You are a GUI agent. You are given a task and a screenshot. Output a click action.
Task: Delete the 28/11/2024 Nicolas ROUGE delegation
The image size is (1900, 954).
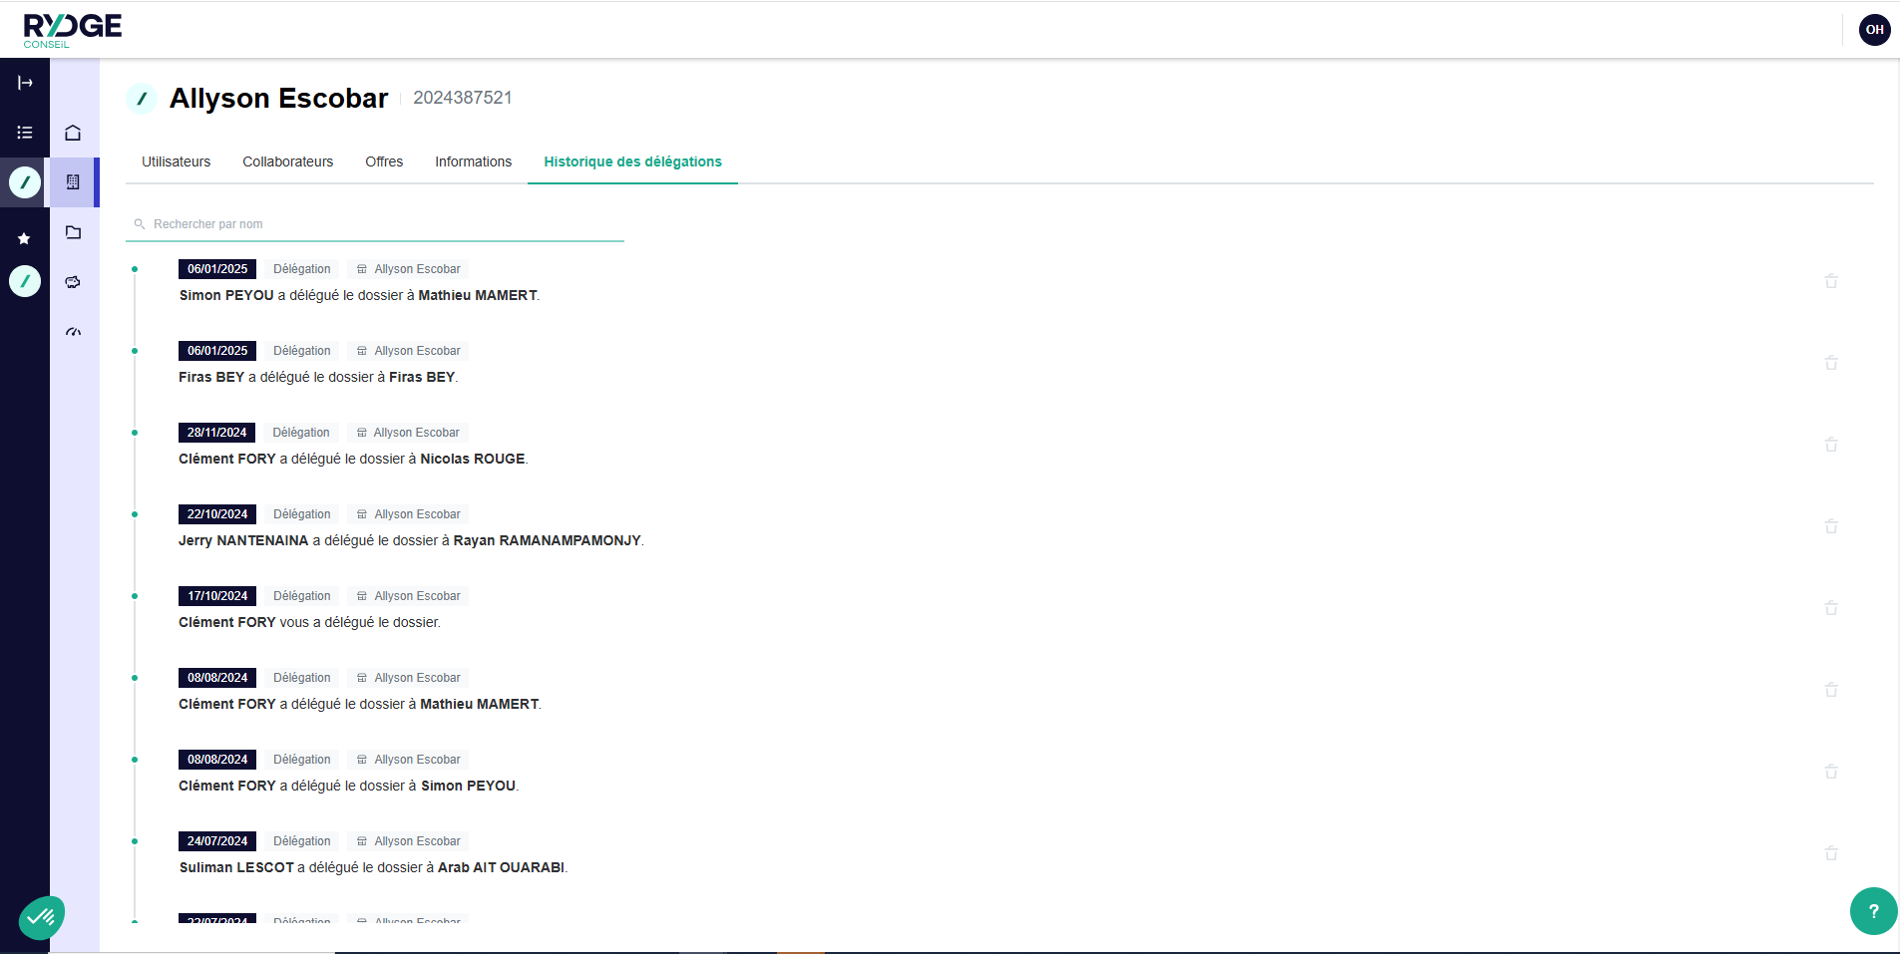[1831, 445]
